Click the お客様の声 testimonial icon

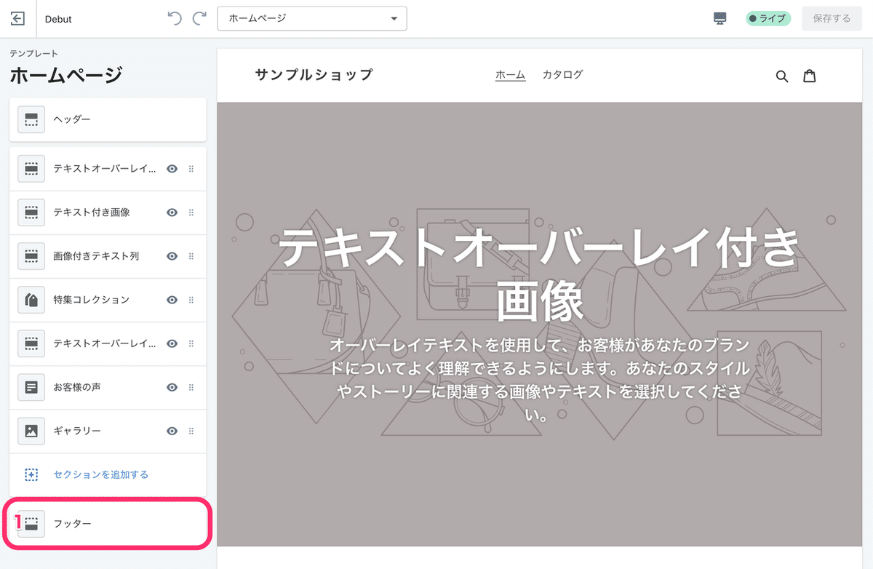[x=31, y=387]
